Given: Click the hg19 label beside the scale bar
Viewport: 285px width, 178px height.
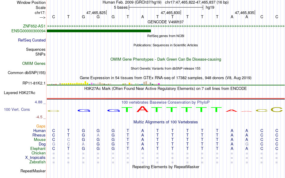Looking at the screenshot, I should 210,7.
